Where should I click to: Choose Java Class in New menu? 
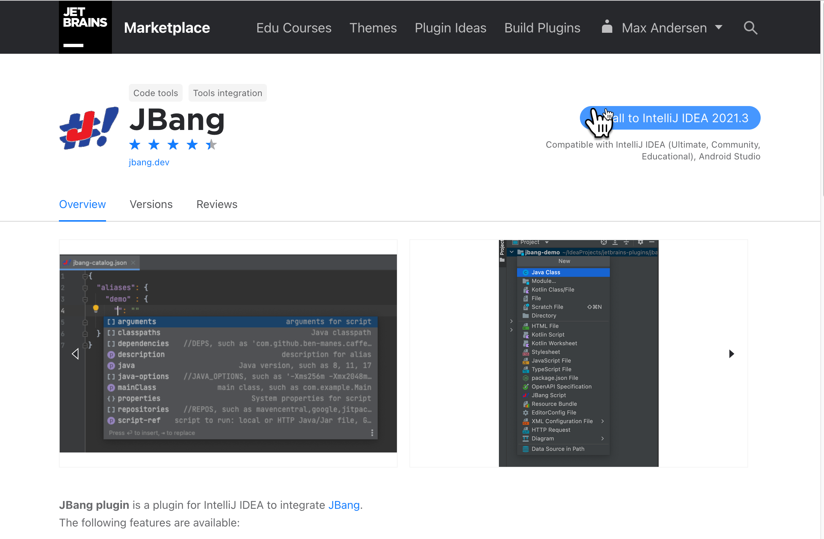click(x=563, y=272)
